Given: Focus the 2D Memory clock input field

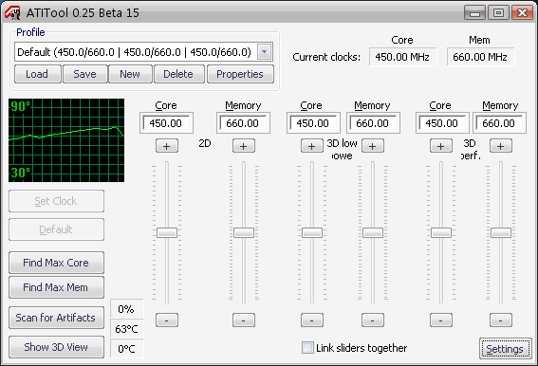Looking at the screenshot, I should (x=243, y=123).
